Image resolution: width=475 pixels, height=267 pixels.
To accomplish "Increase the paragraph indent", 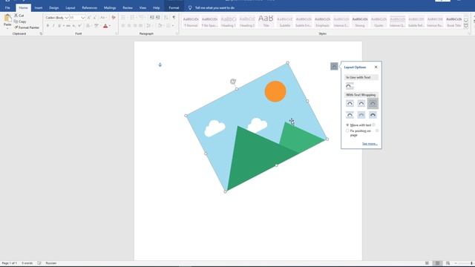I will coord(158,18).
